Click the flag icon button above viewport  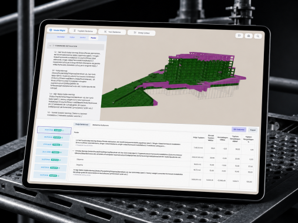click(x=239, y=36)
